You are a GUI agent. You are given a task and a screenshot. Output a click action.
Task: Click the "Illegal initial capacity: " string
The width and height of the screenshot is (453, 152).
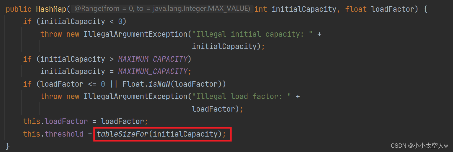coord(252,34)
